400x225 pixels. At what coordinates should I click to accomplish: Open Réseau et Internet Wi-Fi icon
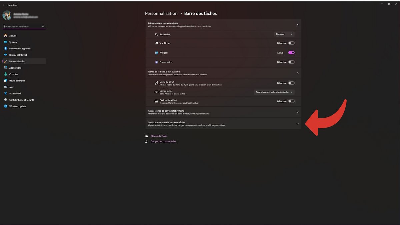click(x=6, y=55)
